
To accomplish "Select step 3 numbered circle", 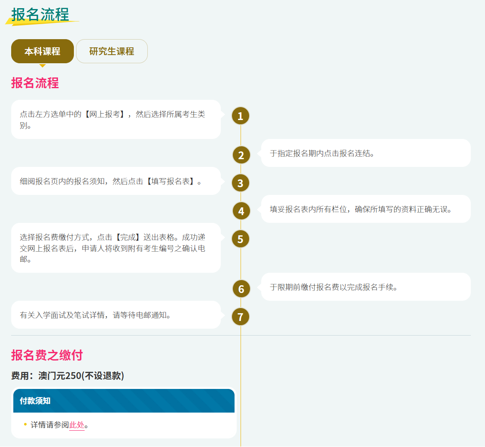I will pos(241,183).
